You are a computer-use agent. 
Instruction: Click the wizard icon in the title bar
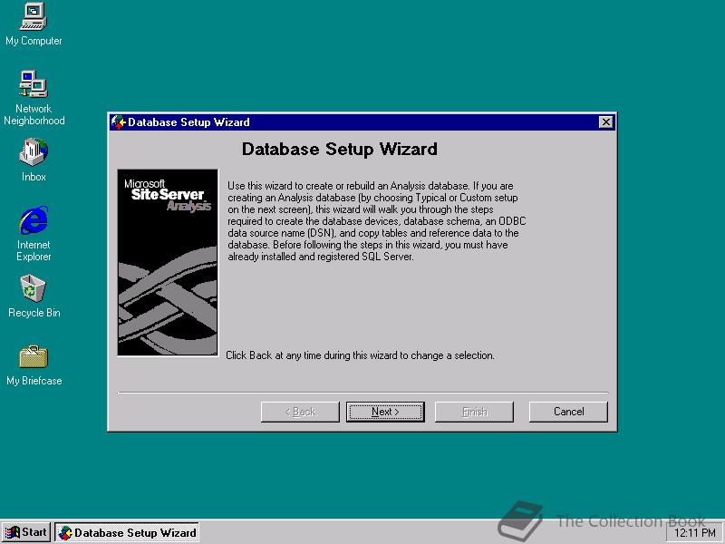[x=119, y=122]
